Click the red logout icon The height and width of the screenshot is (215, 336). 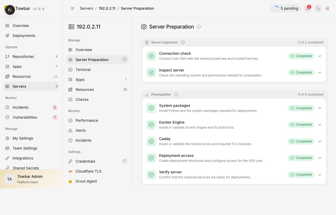(328, 8)
